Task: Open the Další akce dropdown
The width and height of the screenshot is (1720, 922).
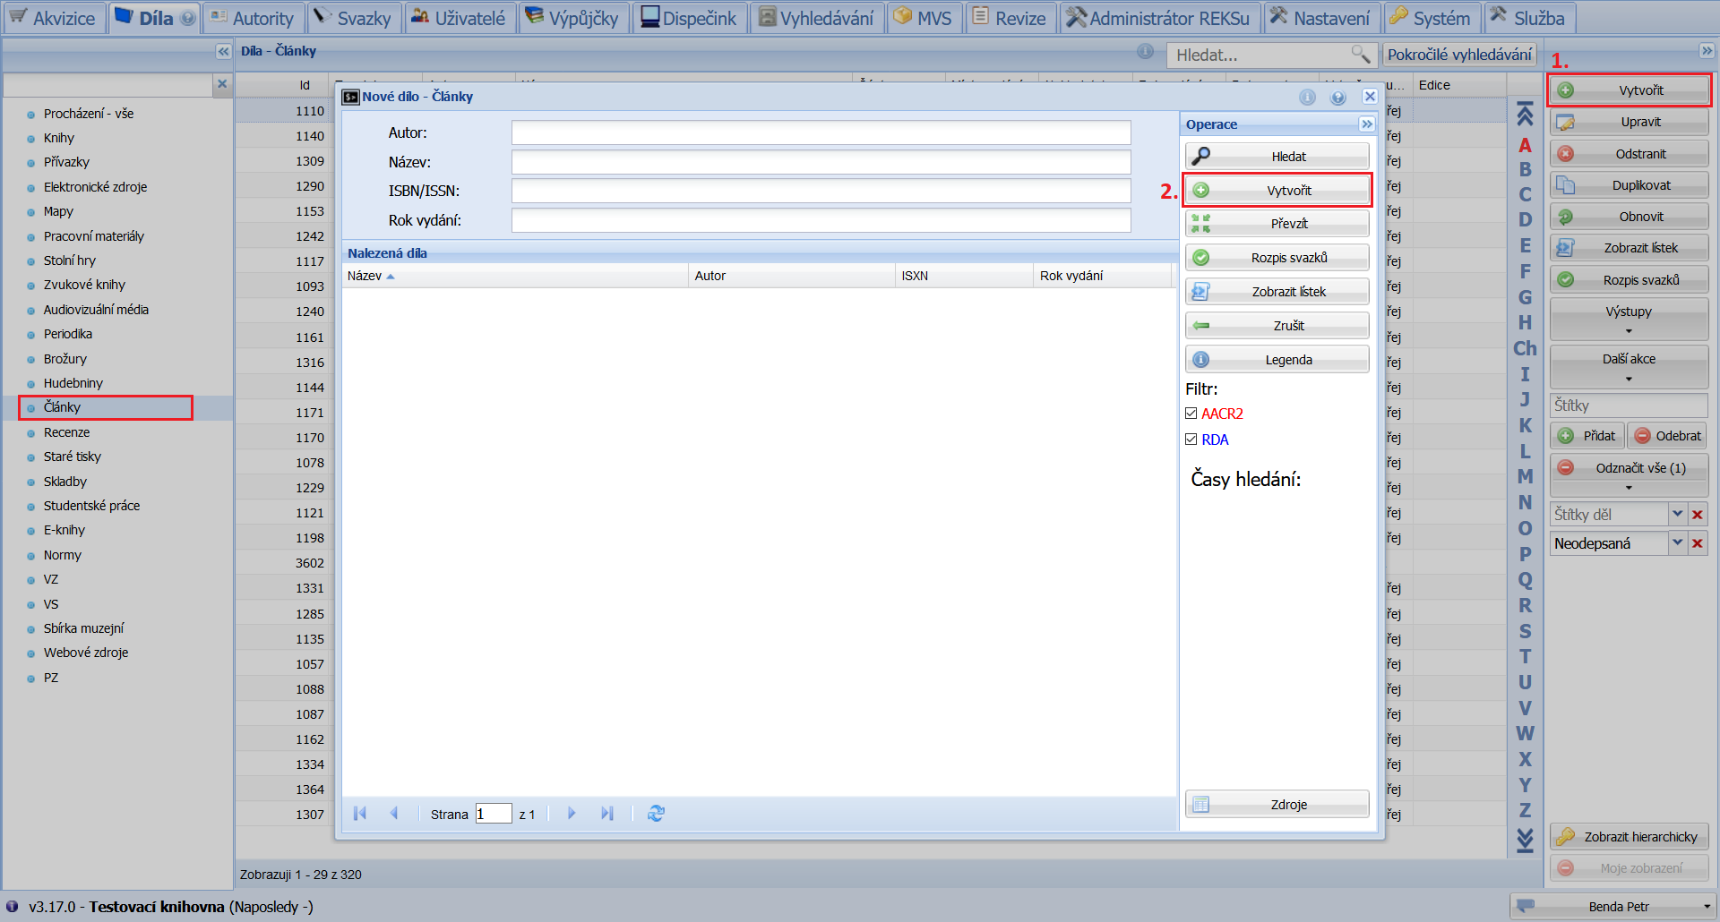Action: (1629, 366)
